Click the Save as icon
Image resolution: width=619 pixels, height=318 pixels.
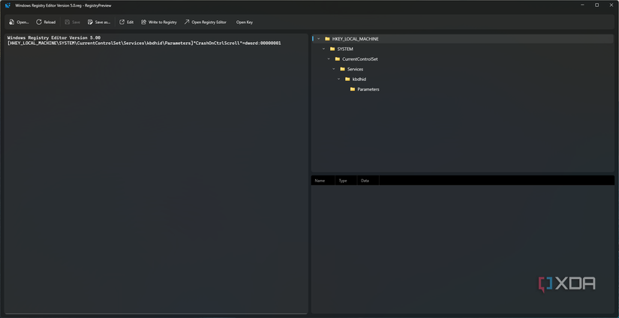click(91, 22)
